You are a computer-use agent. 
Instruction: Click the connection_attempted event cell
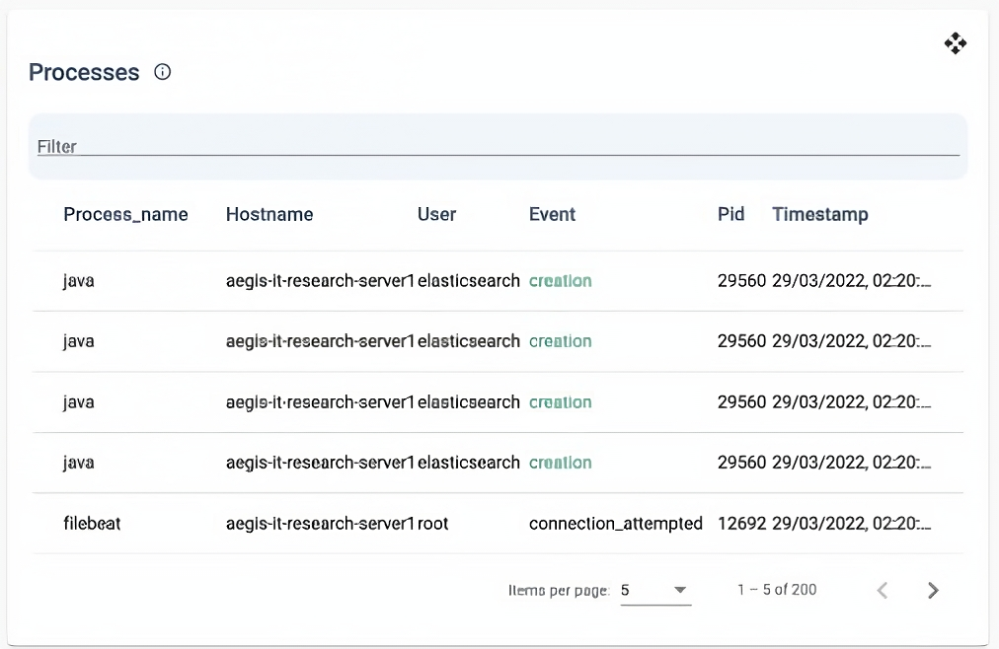click(x=615, y=524)
